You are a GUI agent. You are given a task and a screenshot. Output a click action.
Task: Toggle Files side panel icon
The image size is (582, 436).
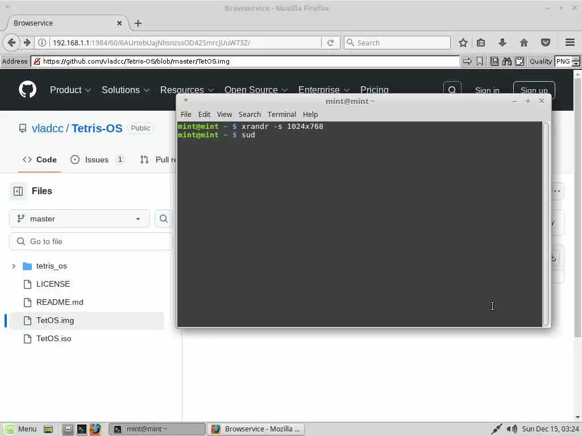(18, 191)
